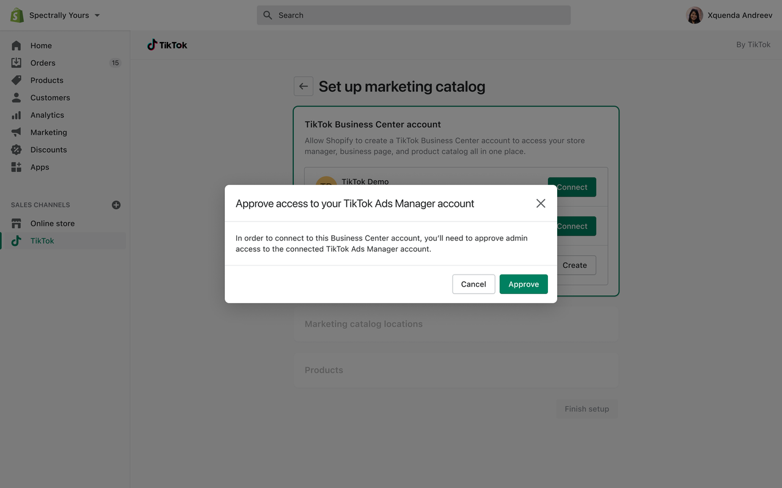Click the Online store storefront icon

click(x=16, y=223)
